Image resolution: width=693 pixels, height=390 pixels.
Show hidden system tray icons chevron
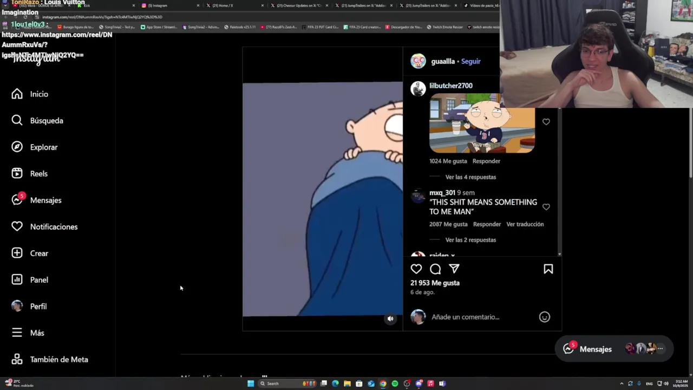(622, 383)
